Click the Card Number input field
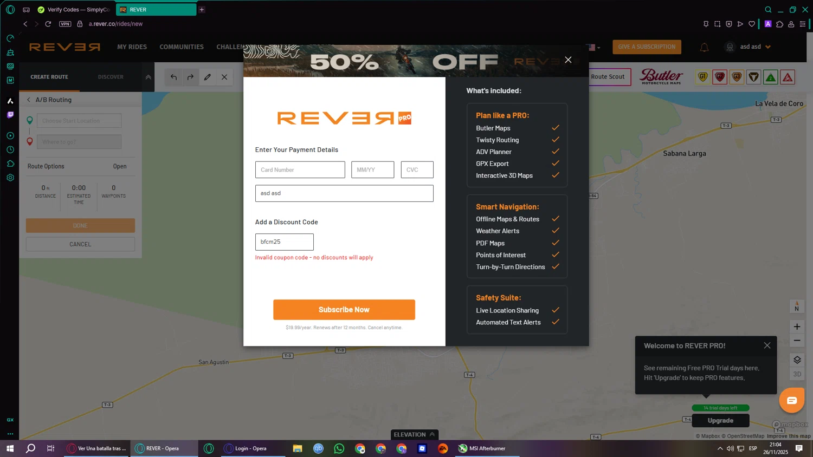Viewport: 813px width, 457px height. click(x=300, y=169)
